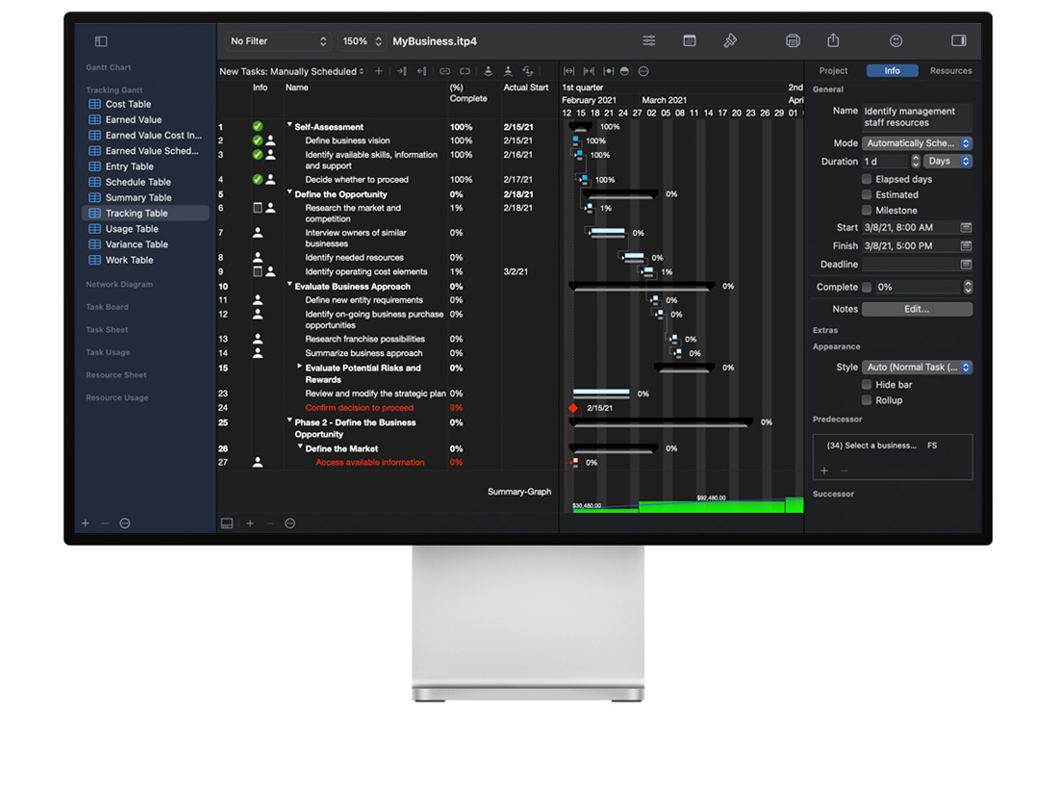This screenshot has height=789, width=1058.
Task: Click the Complete percentage stepper
Action: [x=969, y=287]
